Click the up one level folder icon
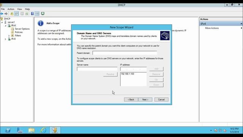This screenshot has height=137, width=243. coord(12,14)
